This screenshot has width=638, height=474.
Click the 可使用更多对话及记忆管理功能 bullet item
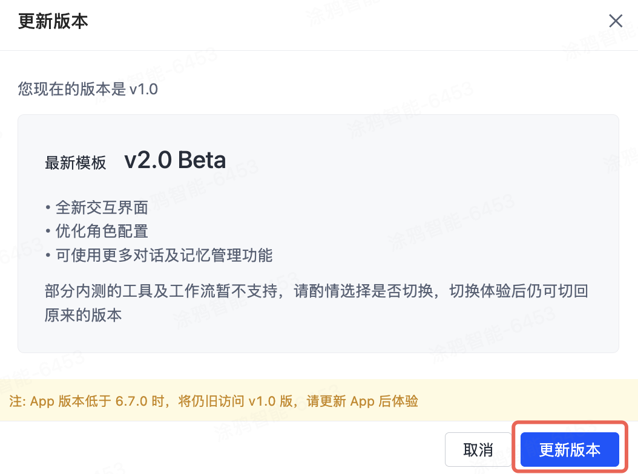(163, 255)
